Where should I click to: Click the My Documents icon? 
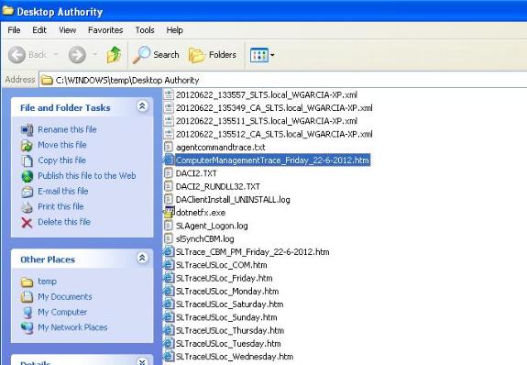[x=27, y=297]
